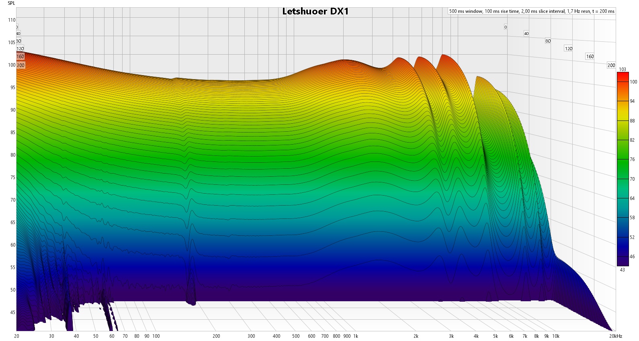Click the 3k frequency axis label
This screenshot has width=639, height=341.
[451, 336]
